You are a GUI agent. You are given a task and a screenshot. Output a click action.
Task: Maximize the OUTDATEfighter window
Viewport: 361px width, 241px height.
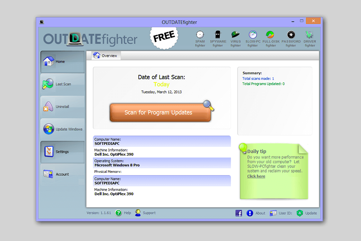(302, 21)
